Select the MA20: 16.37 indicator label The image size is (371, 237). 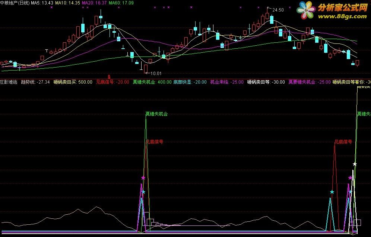[x=94, y=3]
